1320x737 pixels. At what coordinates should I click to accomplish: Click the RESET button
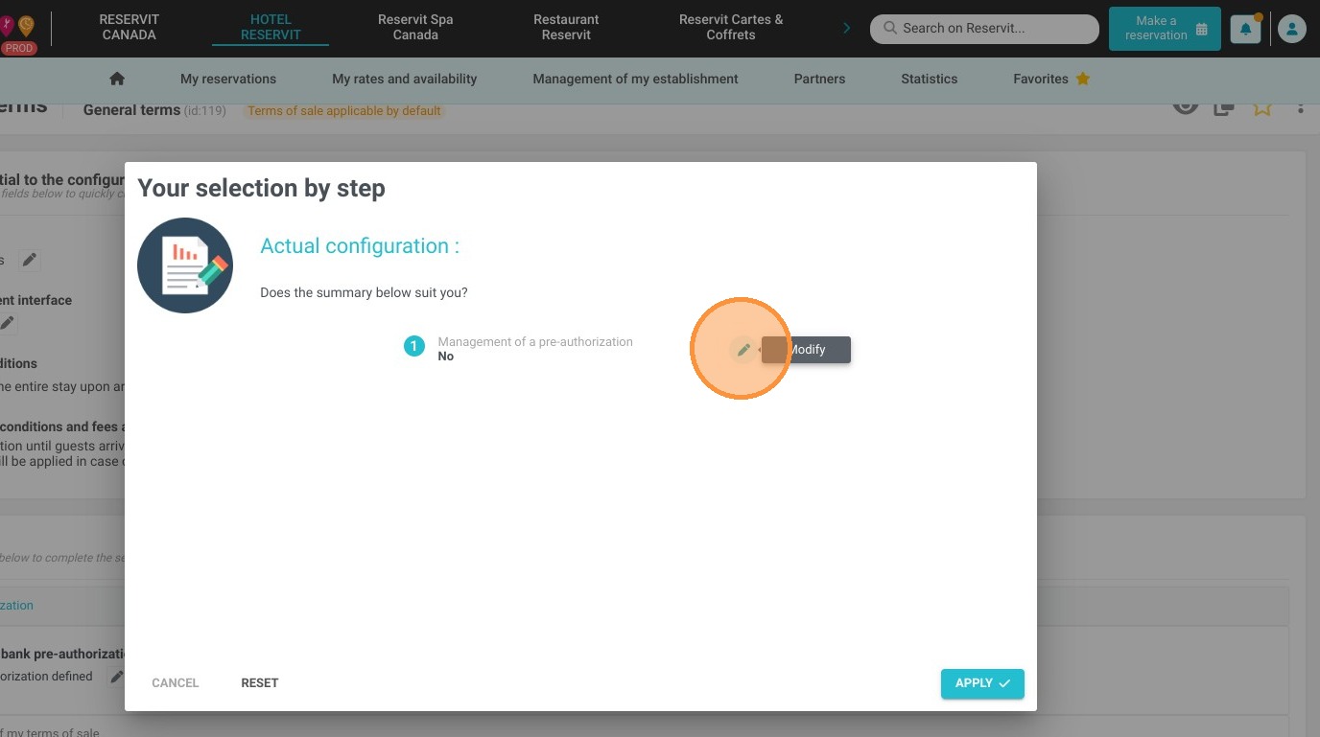pos(259,683)
